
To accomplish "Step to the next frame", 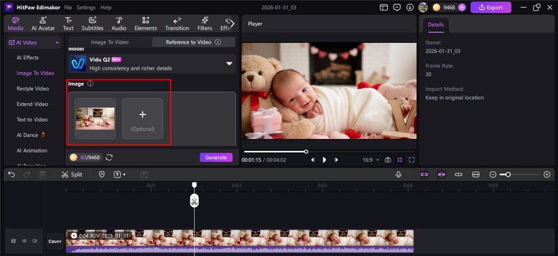I will coord(336,160).
